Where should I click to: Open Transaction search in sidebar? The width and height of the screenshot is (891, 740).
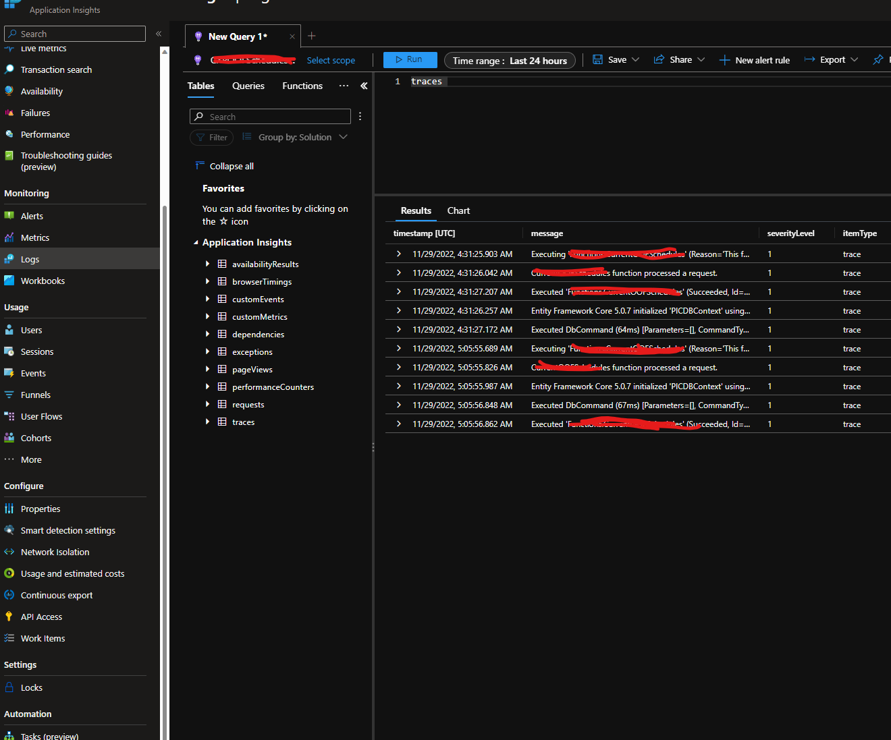pyautogui.click(x=56, y=69)
